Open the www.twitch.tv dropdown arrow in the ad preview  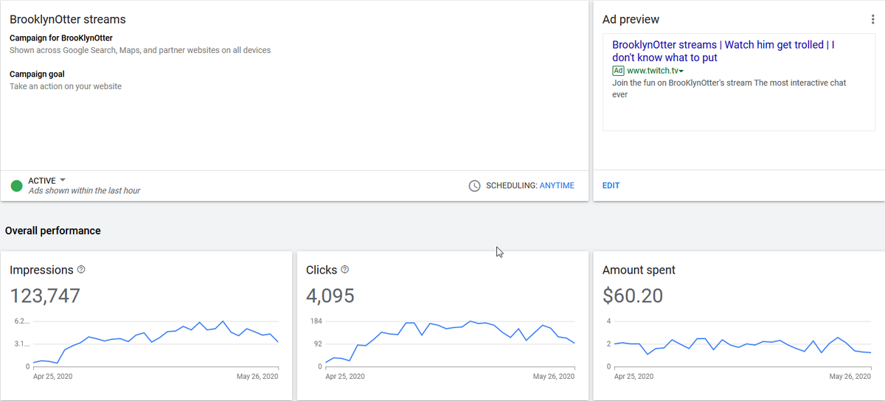(x=681, y=72)
